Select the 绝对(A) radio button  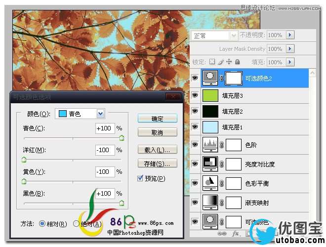coord(76,224)
